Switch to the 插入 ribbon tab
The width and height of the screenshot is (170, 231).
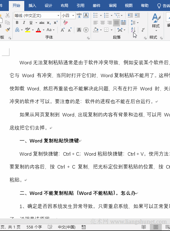pyautogui.click(x=32, y=6)
